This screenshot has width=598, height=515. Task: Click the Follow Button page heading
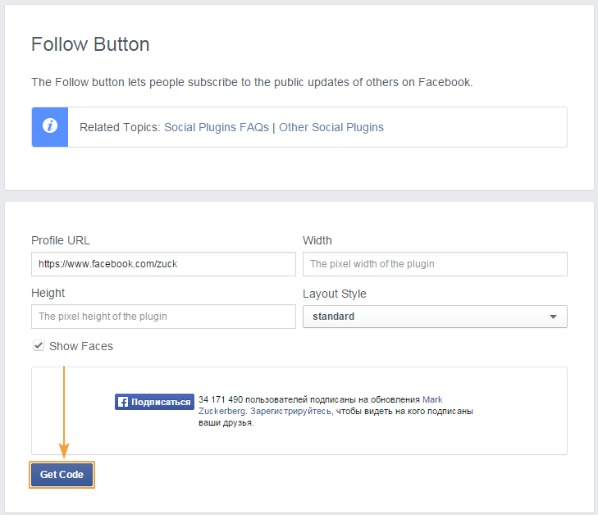90,44
